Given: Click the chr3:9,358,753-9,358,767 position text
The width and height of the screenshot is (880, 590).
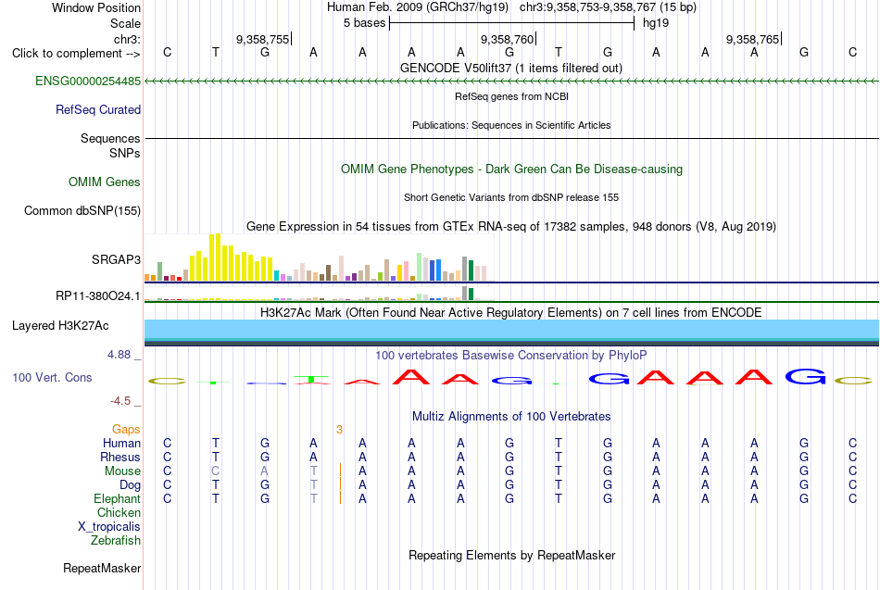Looking at the screenshot, I should pos(609,7).
